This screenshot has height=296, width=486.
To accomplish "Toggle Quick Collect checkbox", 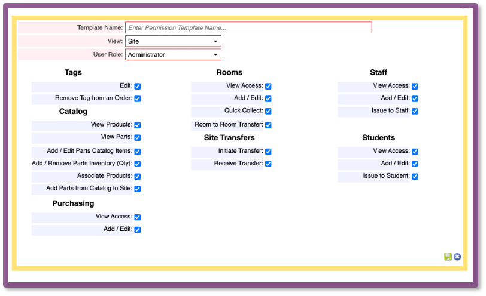I will (x=268, y=111).
